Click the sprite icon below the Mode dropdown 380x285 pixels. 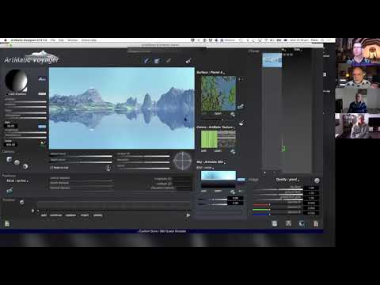coord(9,191)
